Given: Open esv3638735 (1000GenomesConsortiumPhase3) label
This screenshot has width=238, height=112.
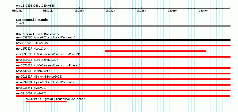Looking at the screenshot, I should tap(48, 54).
